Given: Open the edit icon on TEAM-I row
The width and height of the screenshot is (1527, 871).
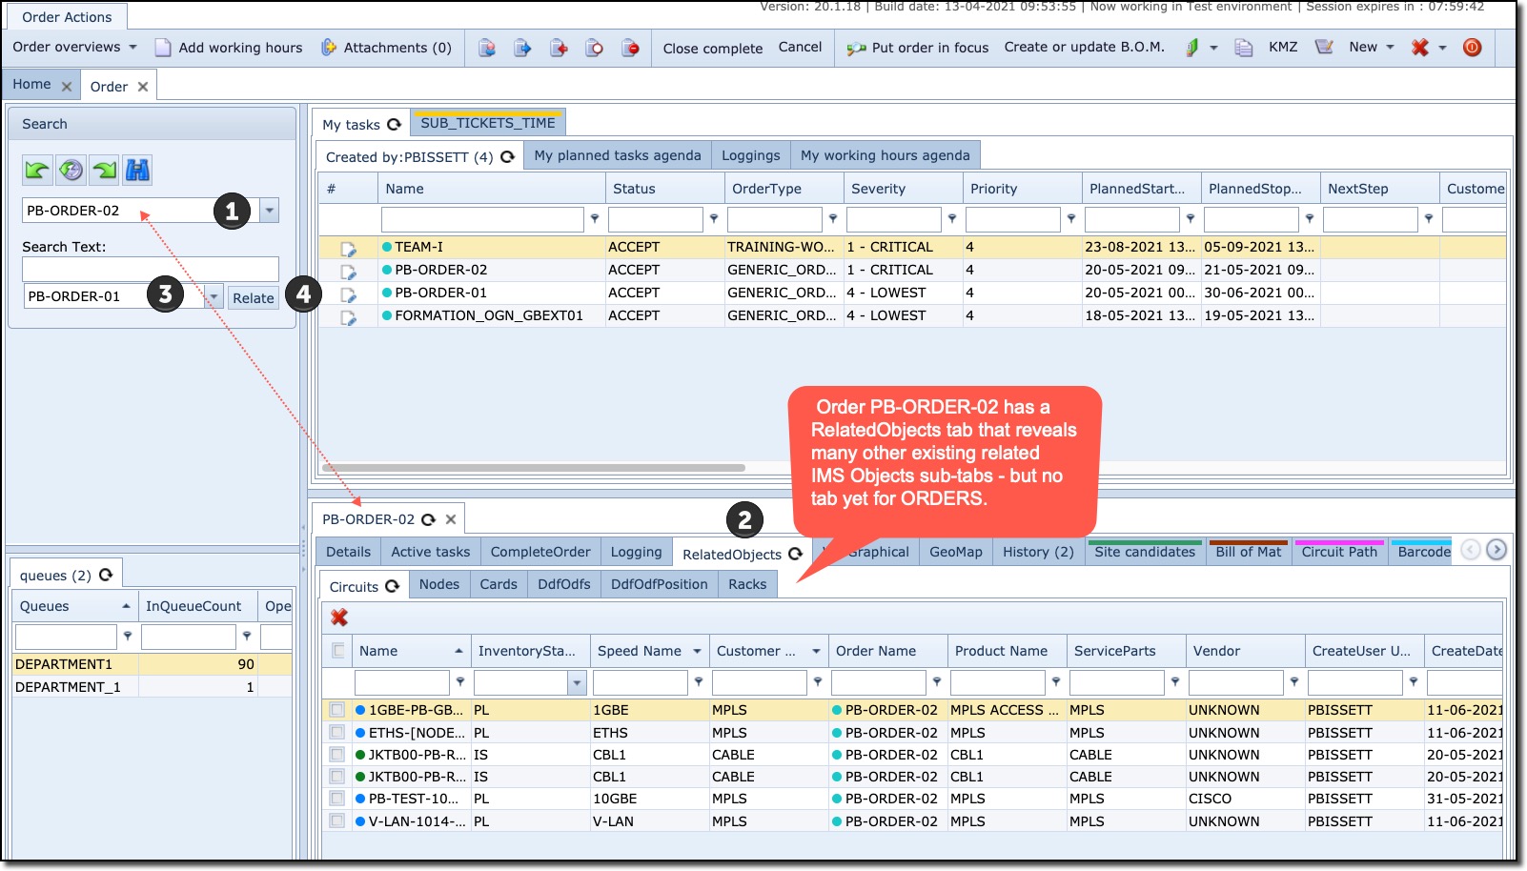Looking at the screenshot, I should click(348, 249).
